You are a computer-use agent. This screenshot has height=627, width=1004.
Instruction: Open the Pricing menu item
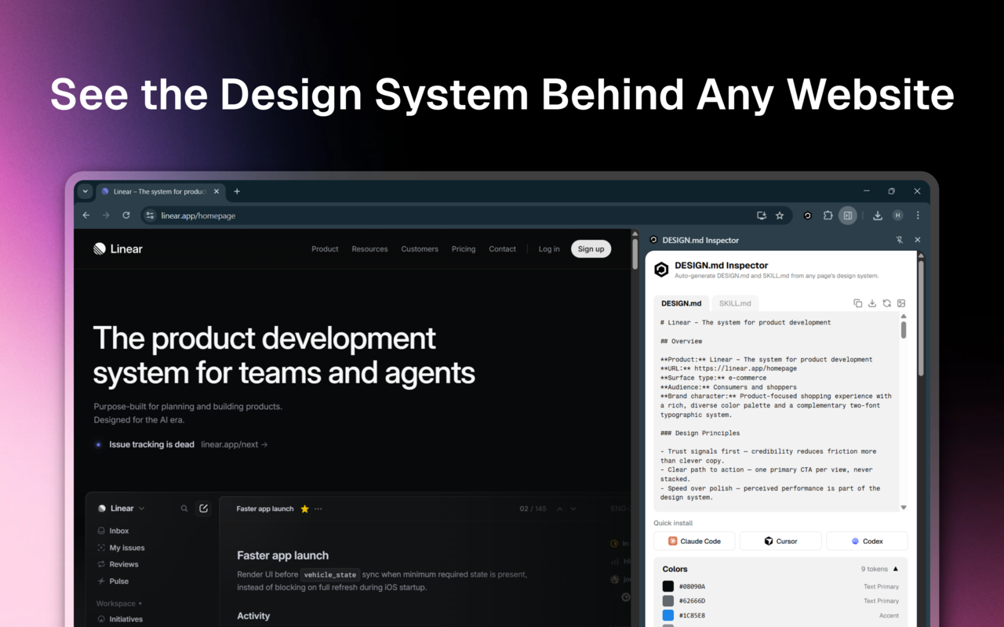coord(463,249)
